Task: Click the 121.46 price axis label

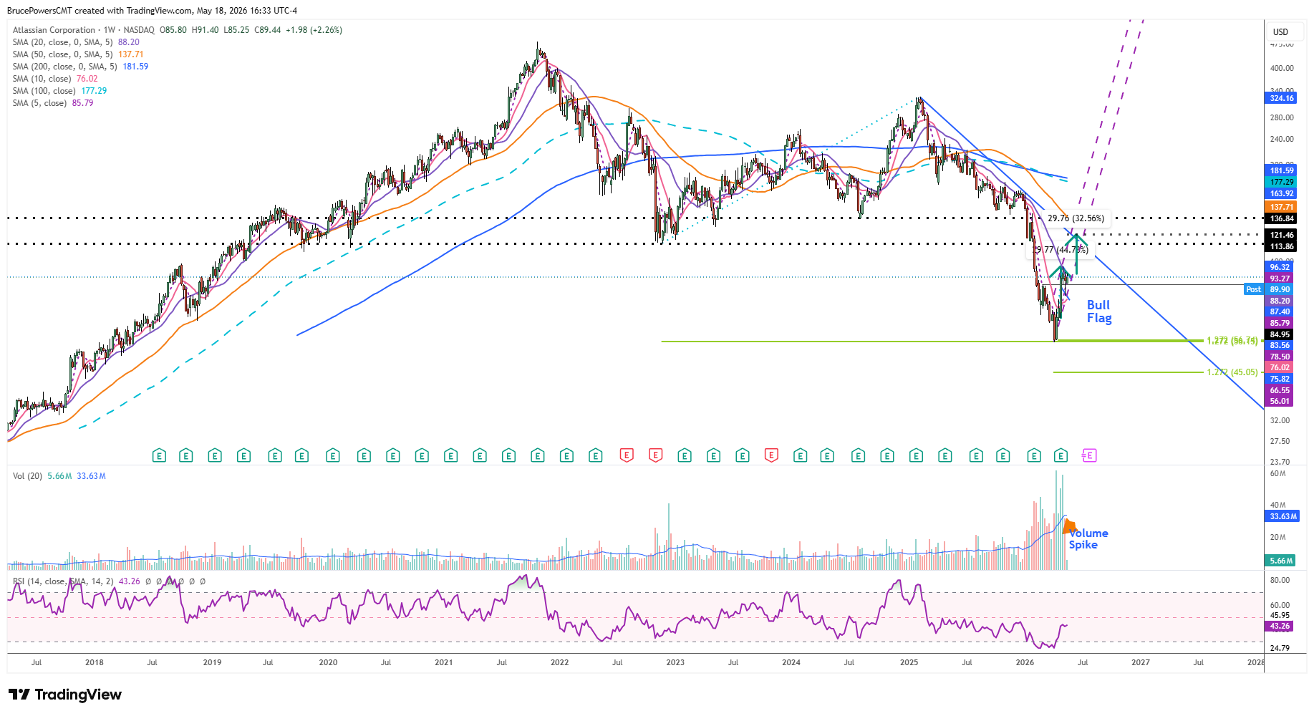Action: pyautogui.click(x=1281, y=235)
